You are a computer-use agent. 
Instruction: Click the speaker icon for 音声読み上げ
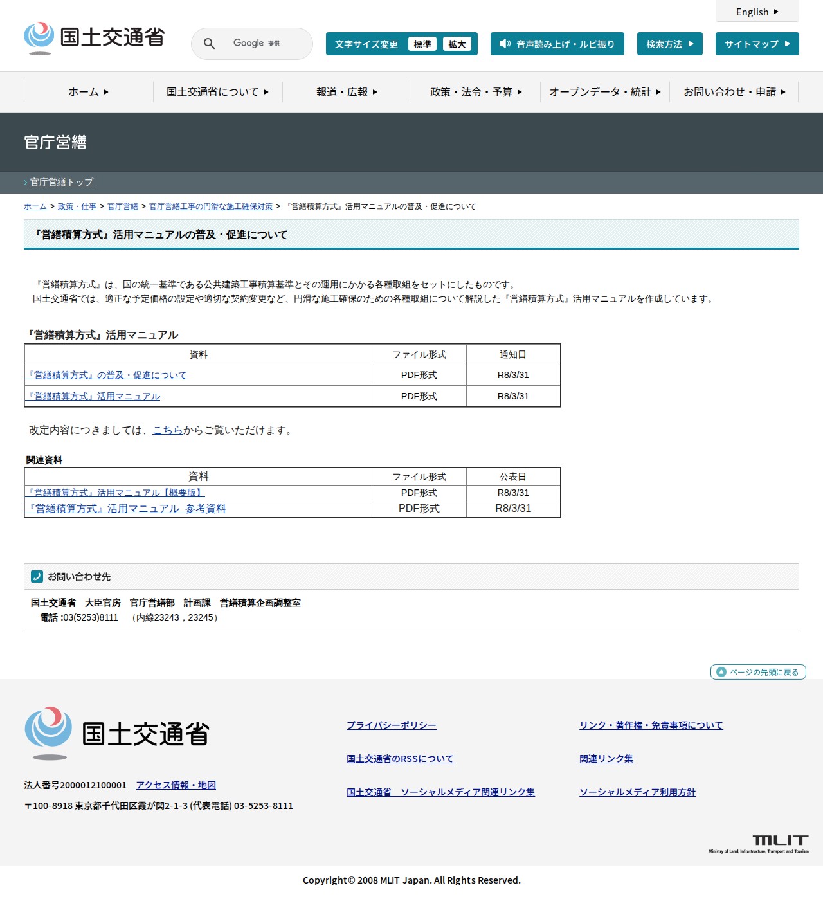coord(505,44)
